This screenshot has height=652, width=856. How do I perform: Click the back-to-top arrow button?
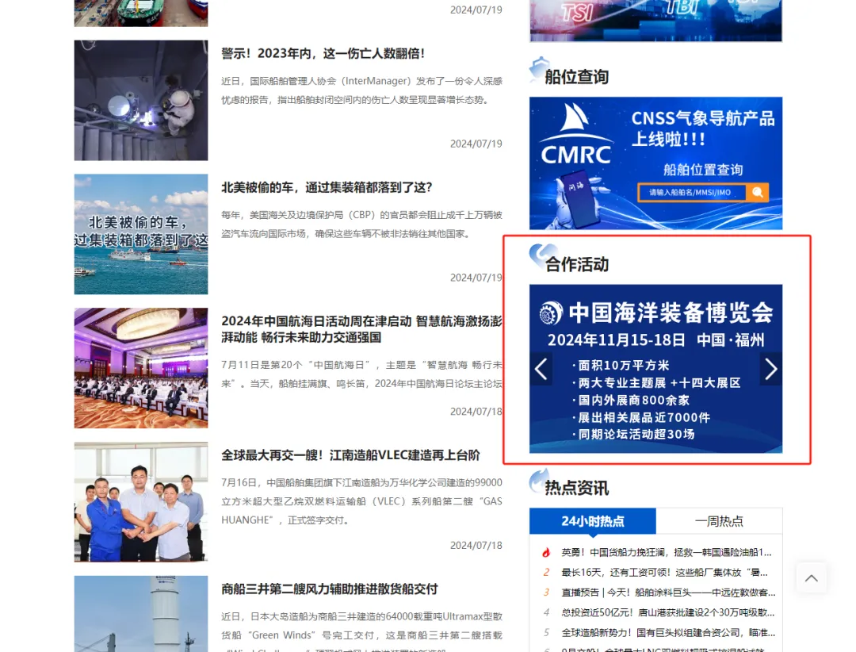[812, 577]
